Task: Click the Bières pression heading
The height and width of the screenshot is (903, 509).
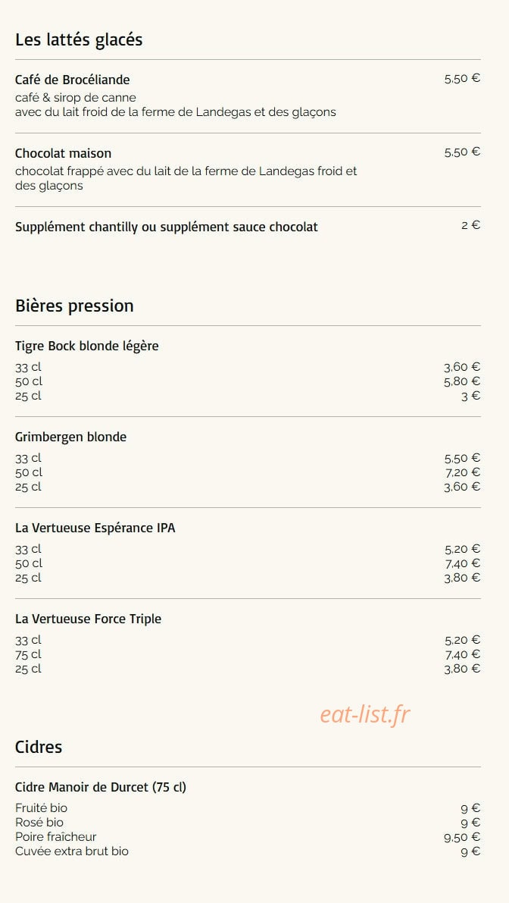Action: pos(74,306)
